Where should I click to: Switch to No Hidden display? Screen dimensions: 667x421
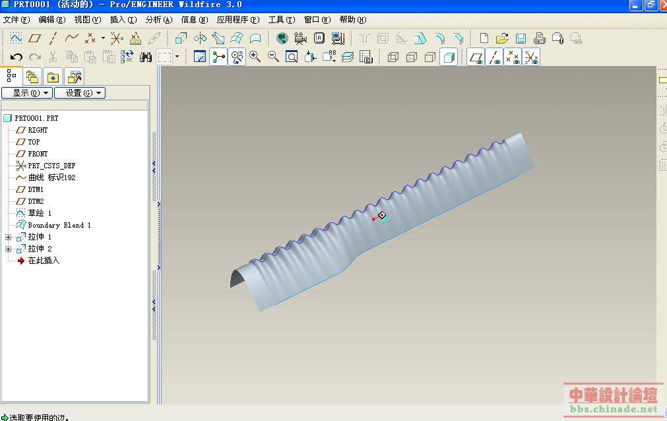pyautogui.click(x=430, y=57)
